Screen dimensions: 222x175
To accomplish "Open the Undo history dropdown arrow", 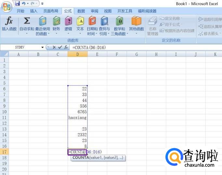I will [28, 3].
